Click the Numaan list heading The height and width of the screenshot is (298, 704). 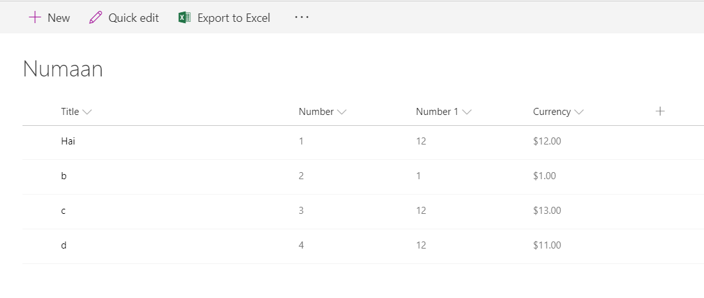click(63, 69)
